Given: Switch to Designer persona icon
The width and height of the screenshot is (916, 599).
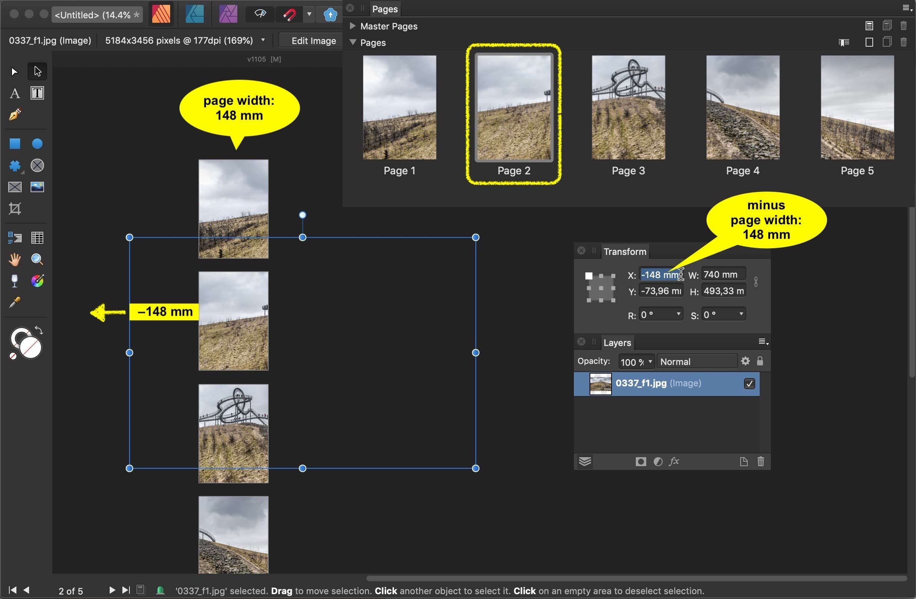Looking at the screenshot, I should coord(195,15).
